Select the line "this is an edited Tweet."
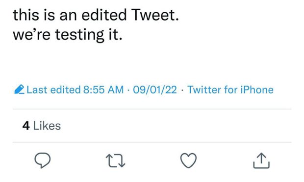The height and width of the screenshot is (182, 304). (96, 15)
